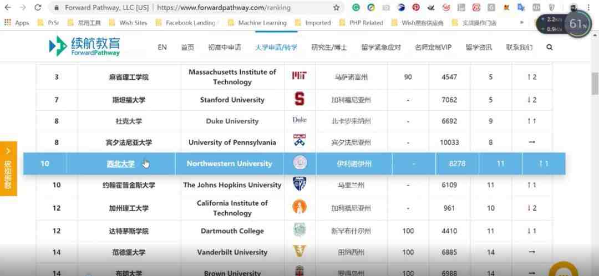Bookmark this page with the star icon
The width and height of the screenshot is (599, 276).
pyautogui.click(x=336, y=8)
